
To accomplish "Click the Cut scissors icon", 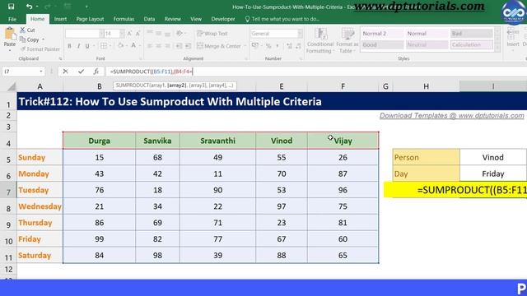I will coord(22,30).
